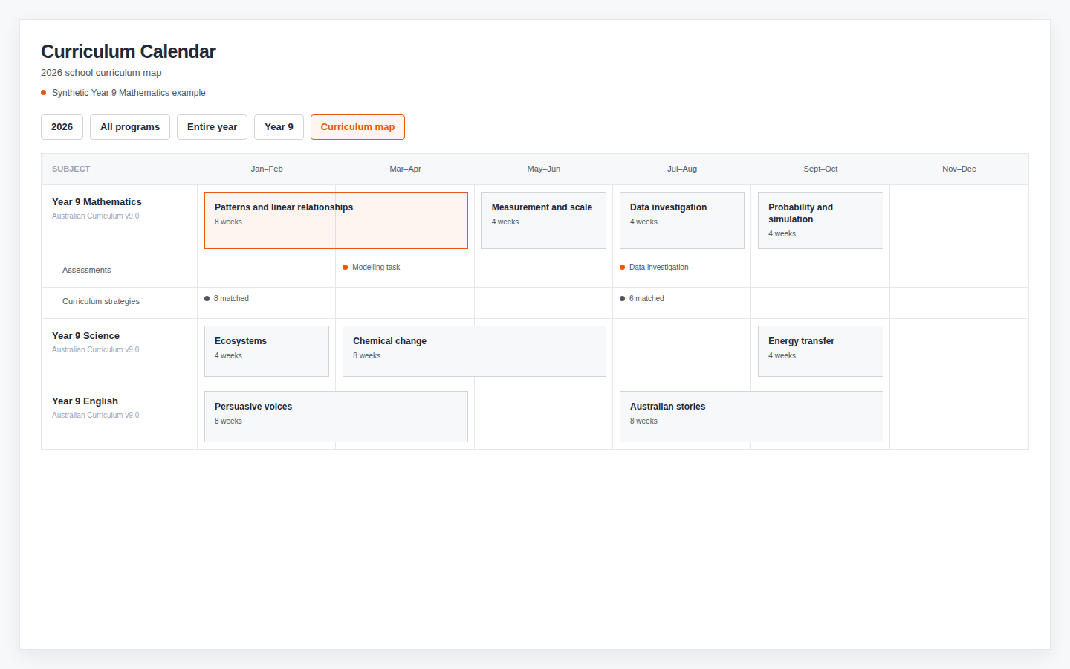Select the Year 9 Mathematics subject row
1070x669 pixels.
coord(535,220)
